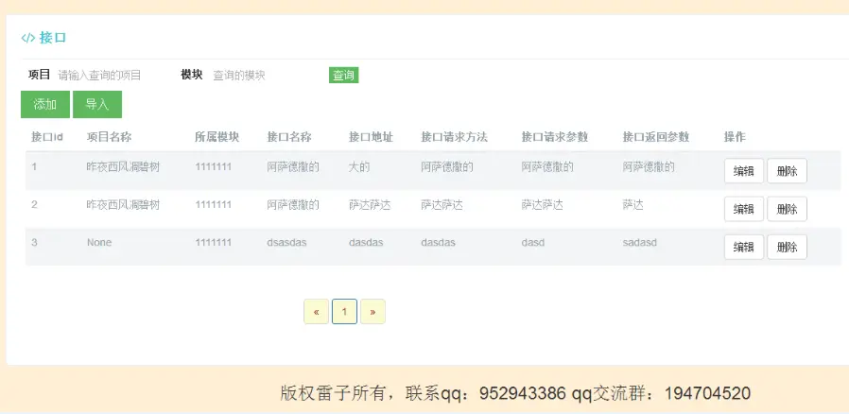Screen dimensions: 849x414
Task: Click the 接口id column header
Action: (47, 137)
